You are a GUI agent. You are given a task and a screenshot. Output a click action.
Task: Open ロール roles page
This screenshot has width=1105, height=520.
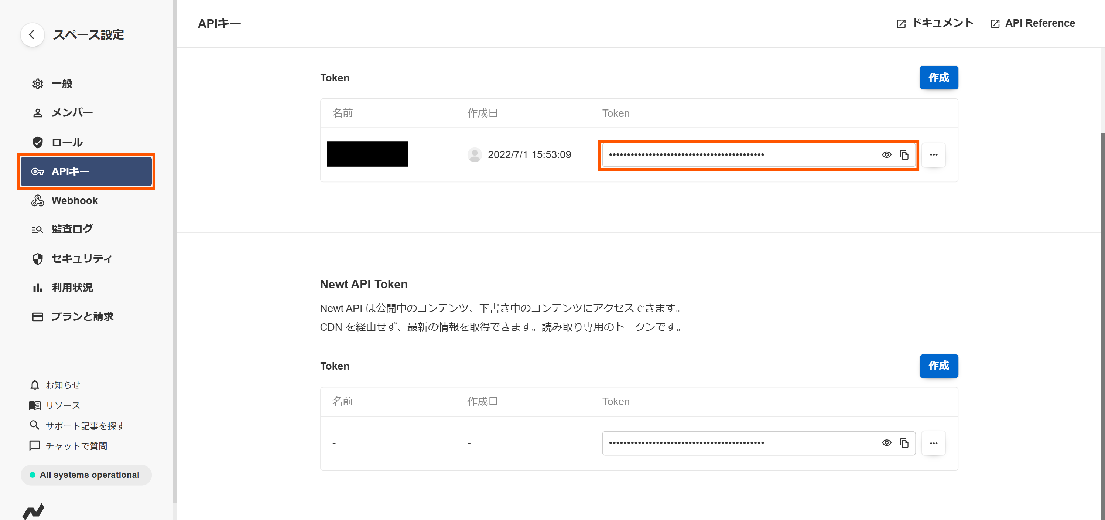86,142
